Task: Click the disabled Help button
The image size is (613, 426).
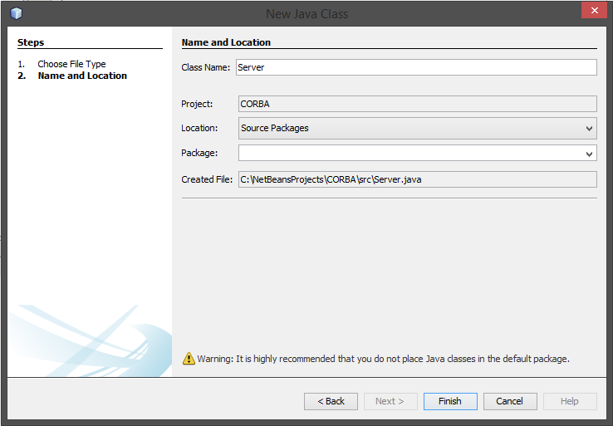Action: click(570, 401)
